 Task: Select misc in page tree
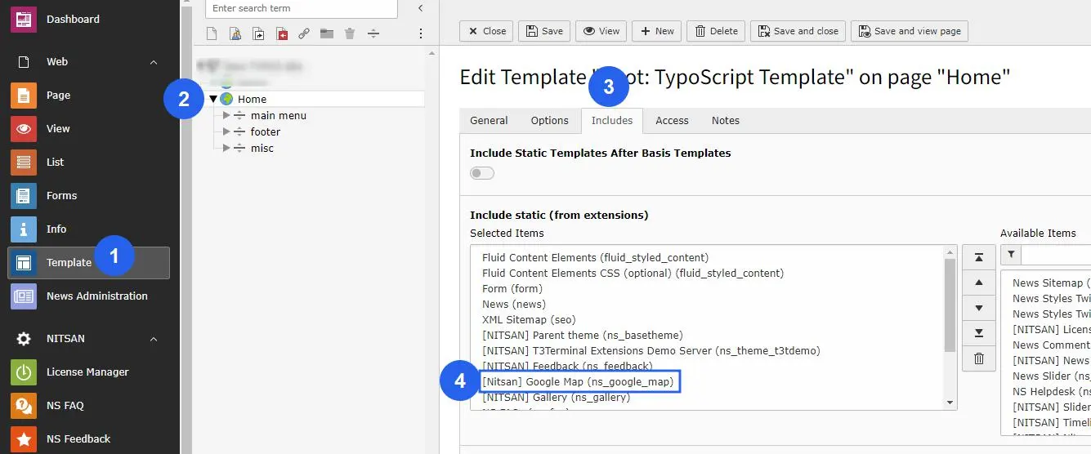pos(262,149)
